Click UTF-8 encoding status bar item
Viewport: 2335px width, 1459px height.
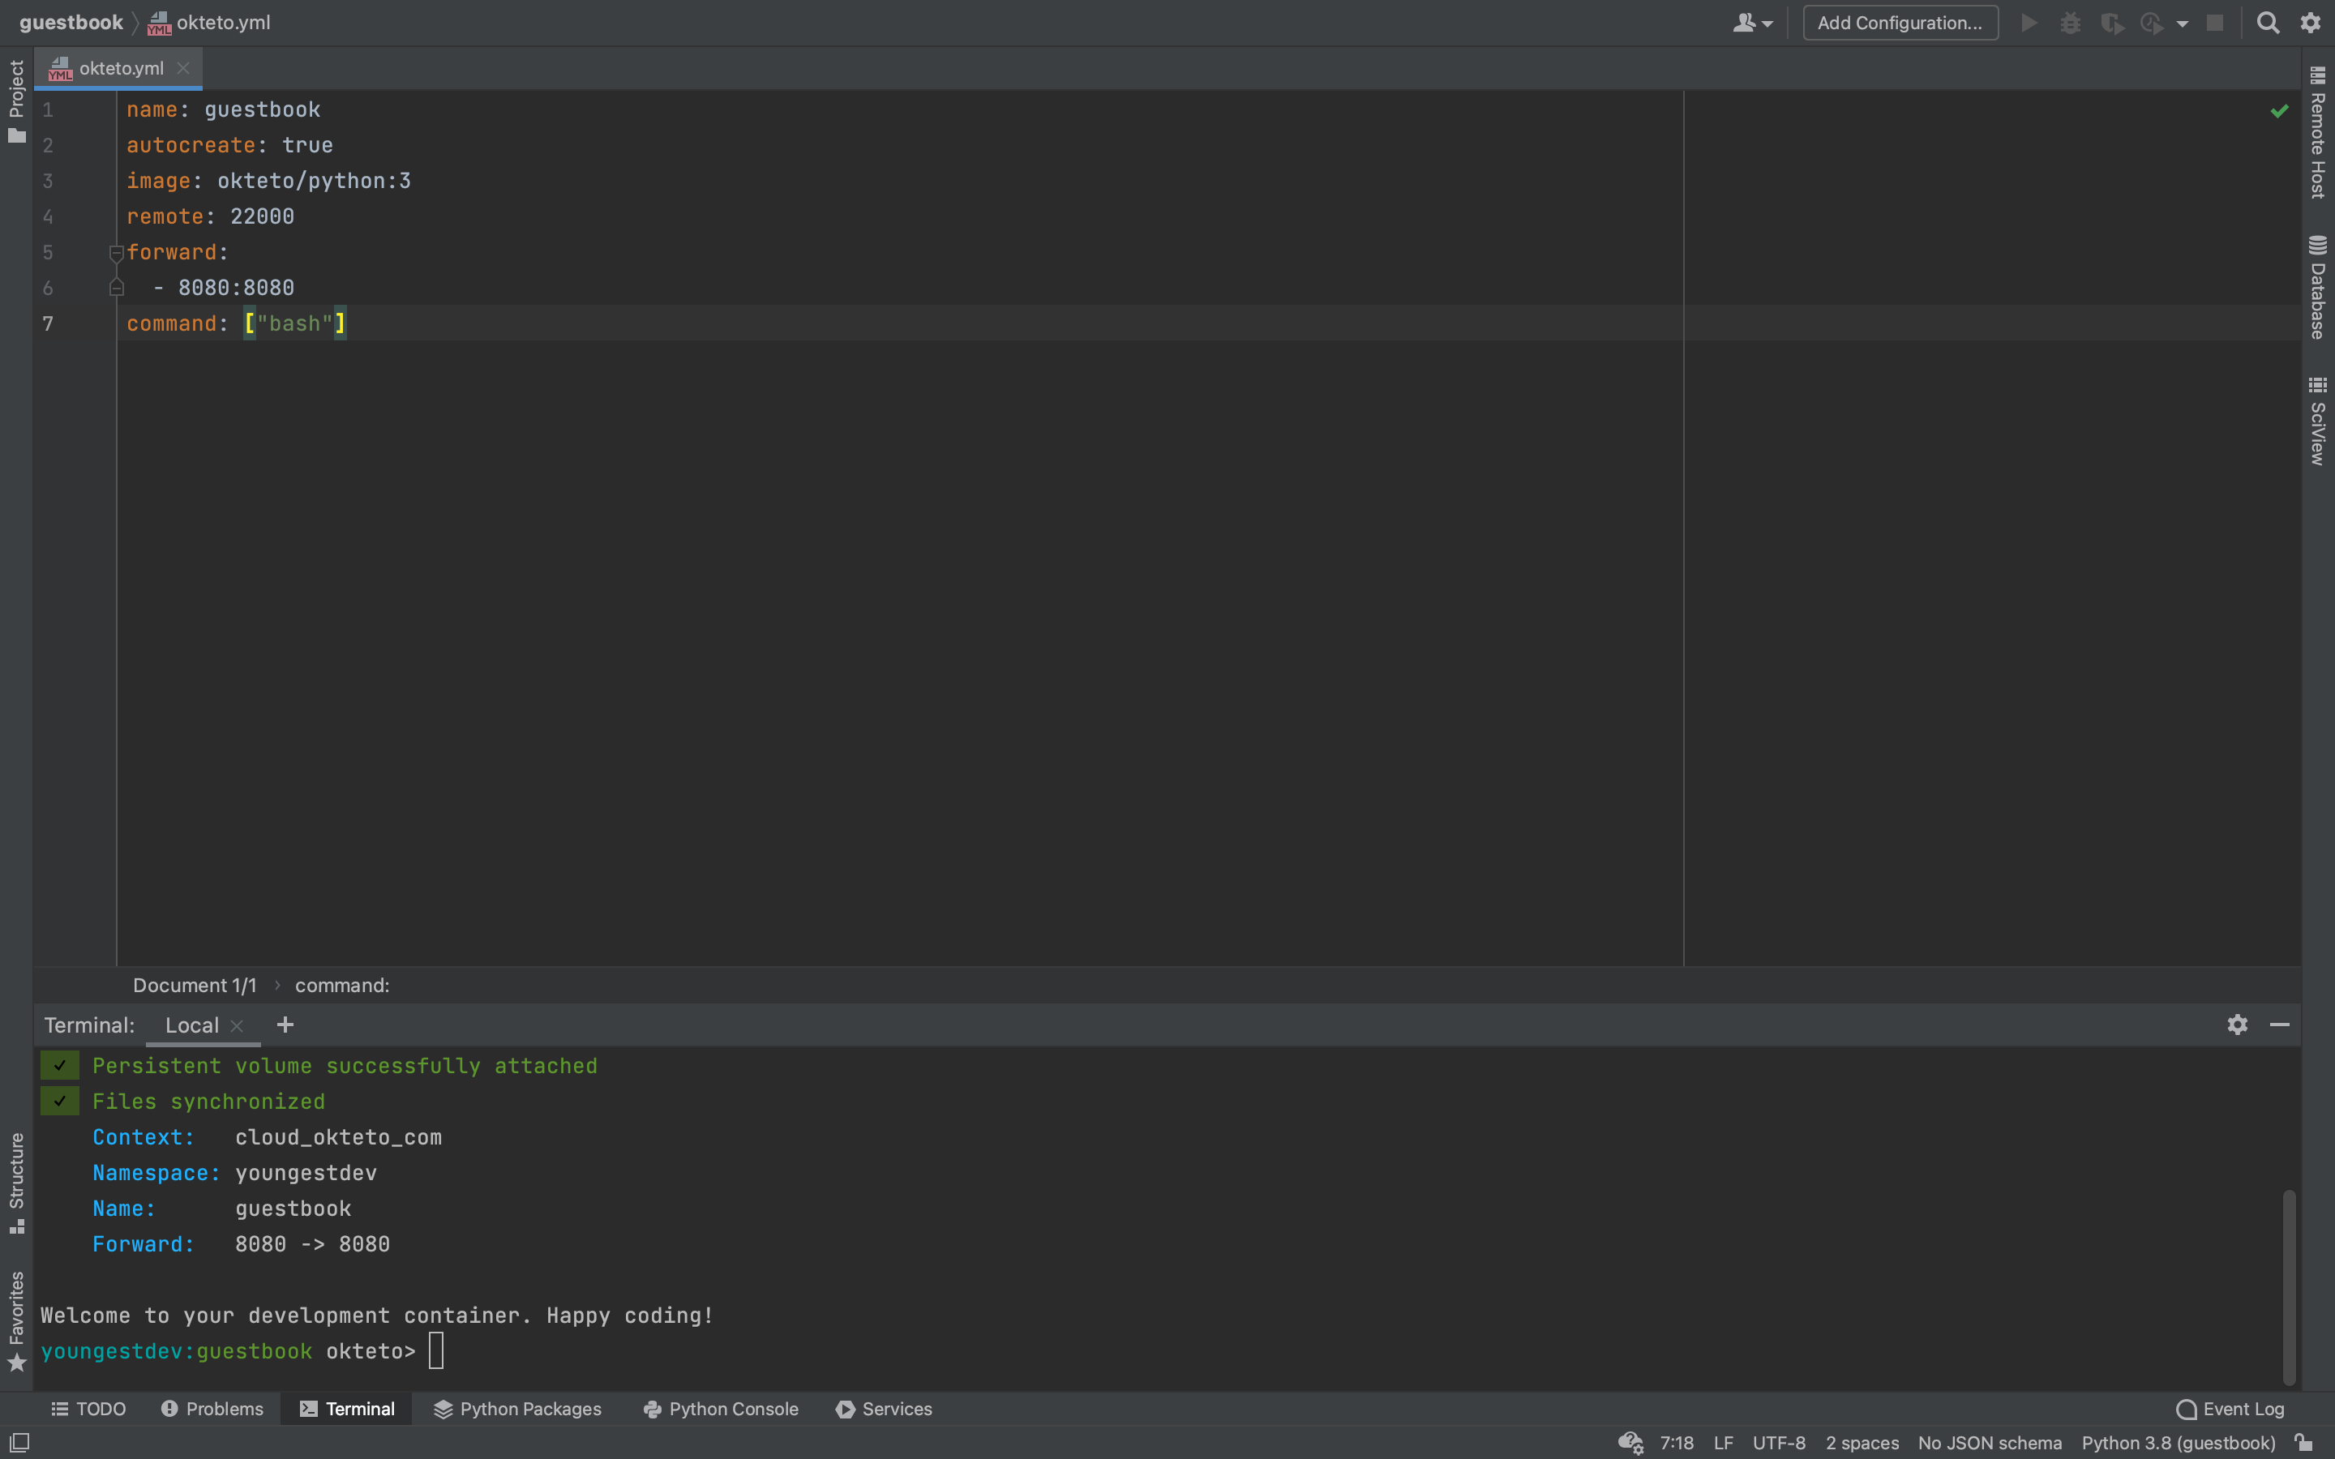click(1779, 1442)
